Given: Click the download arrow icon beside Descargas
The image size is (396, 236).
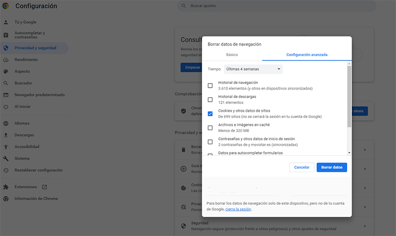Looking at the screenshot, I should click(x=6, y=135).
